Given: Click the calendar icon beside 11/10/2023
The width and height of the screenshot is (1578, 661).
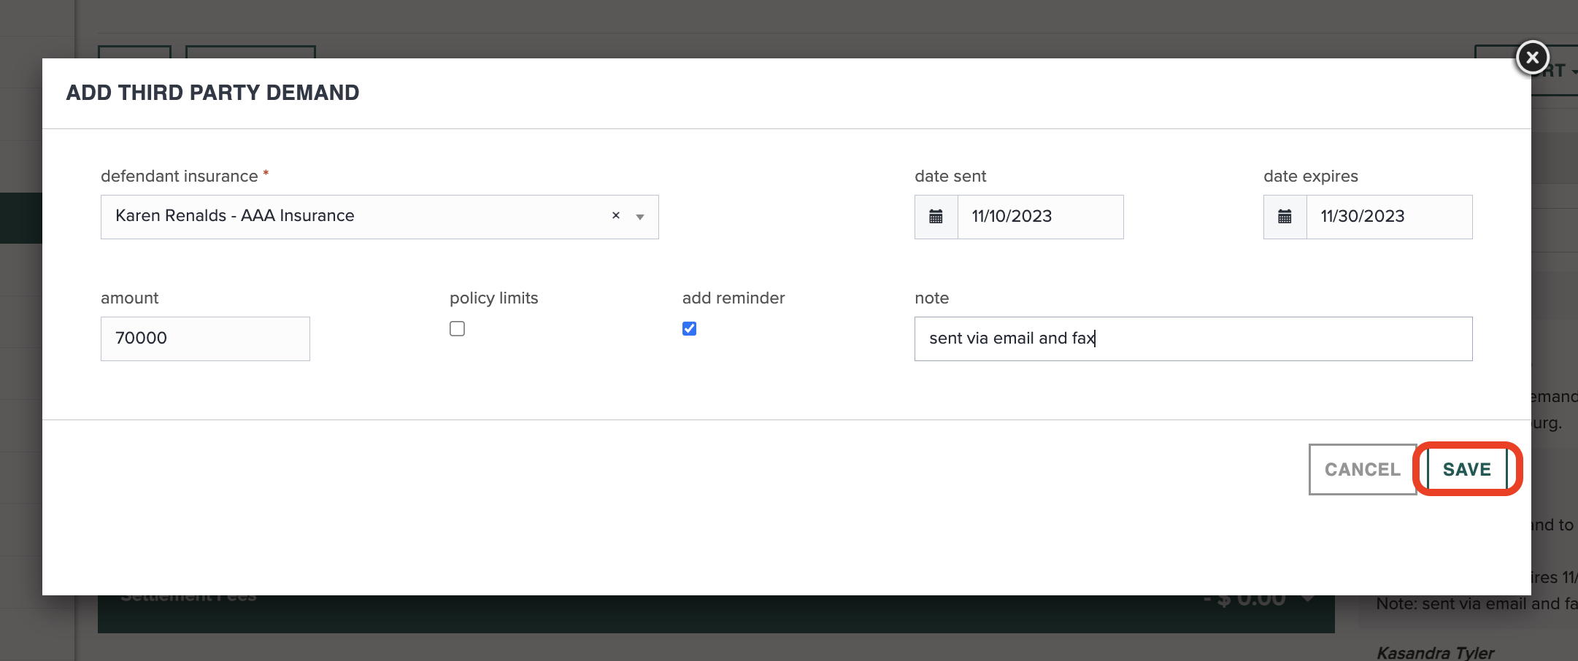Looking at the screenshot, I should pyautogui.click(x=935, y=217).
